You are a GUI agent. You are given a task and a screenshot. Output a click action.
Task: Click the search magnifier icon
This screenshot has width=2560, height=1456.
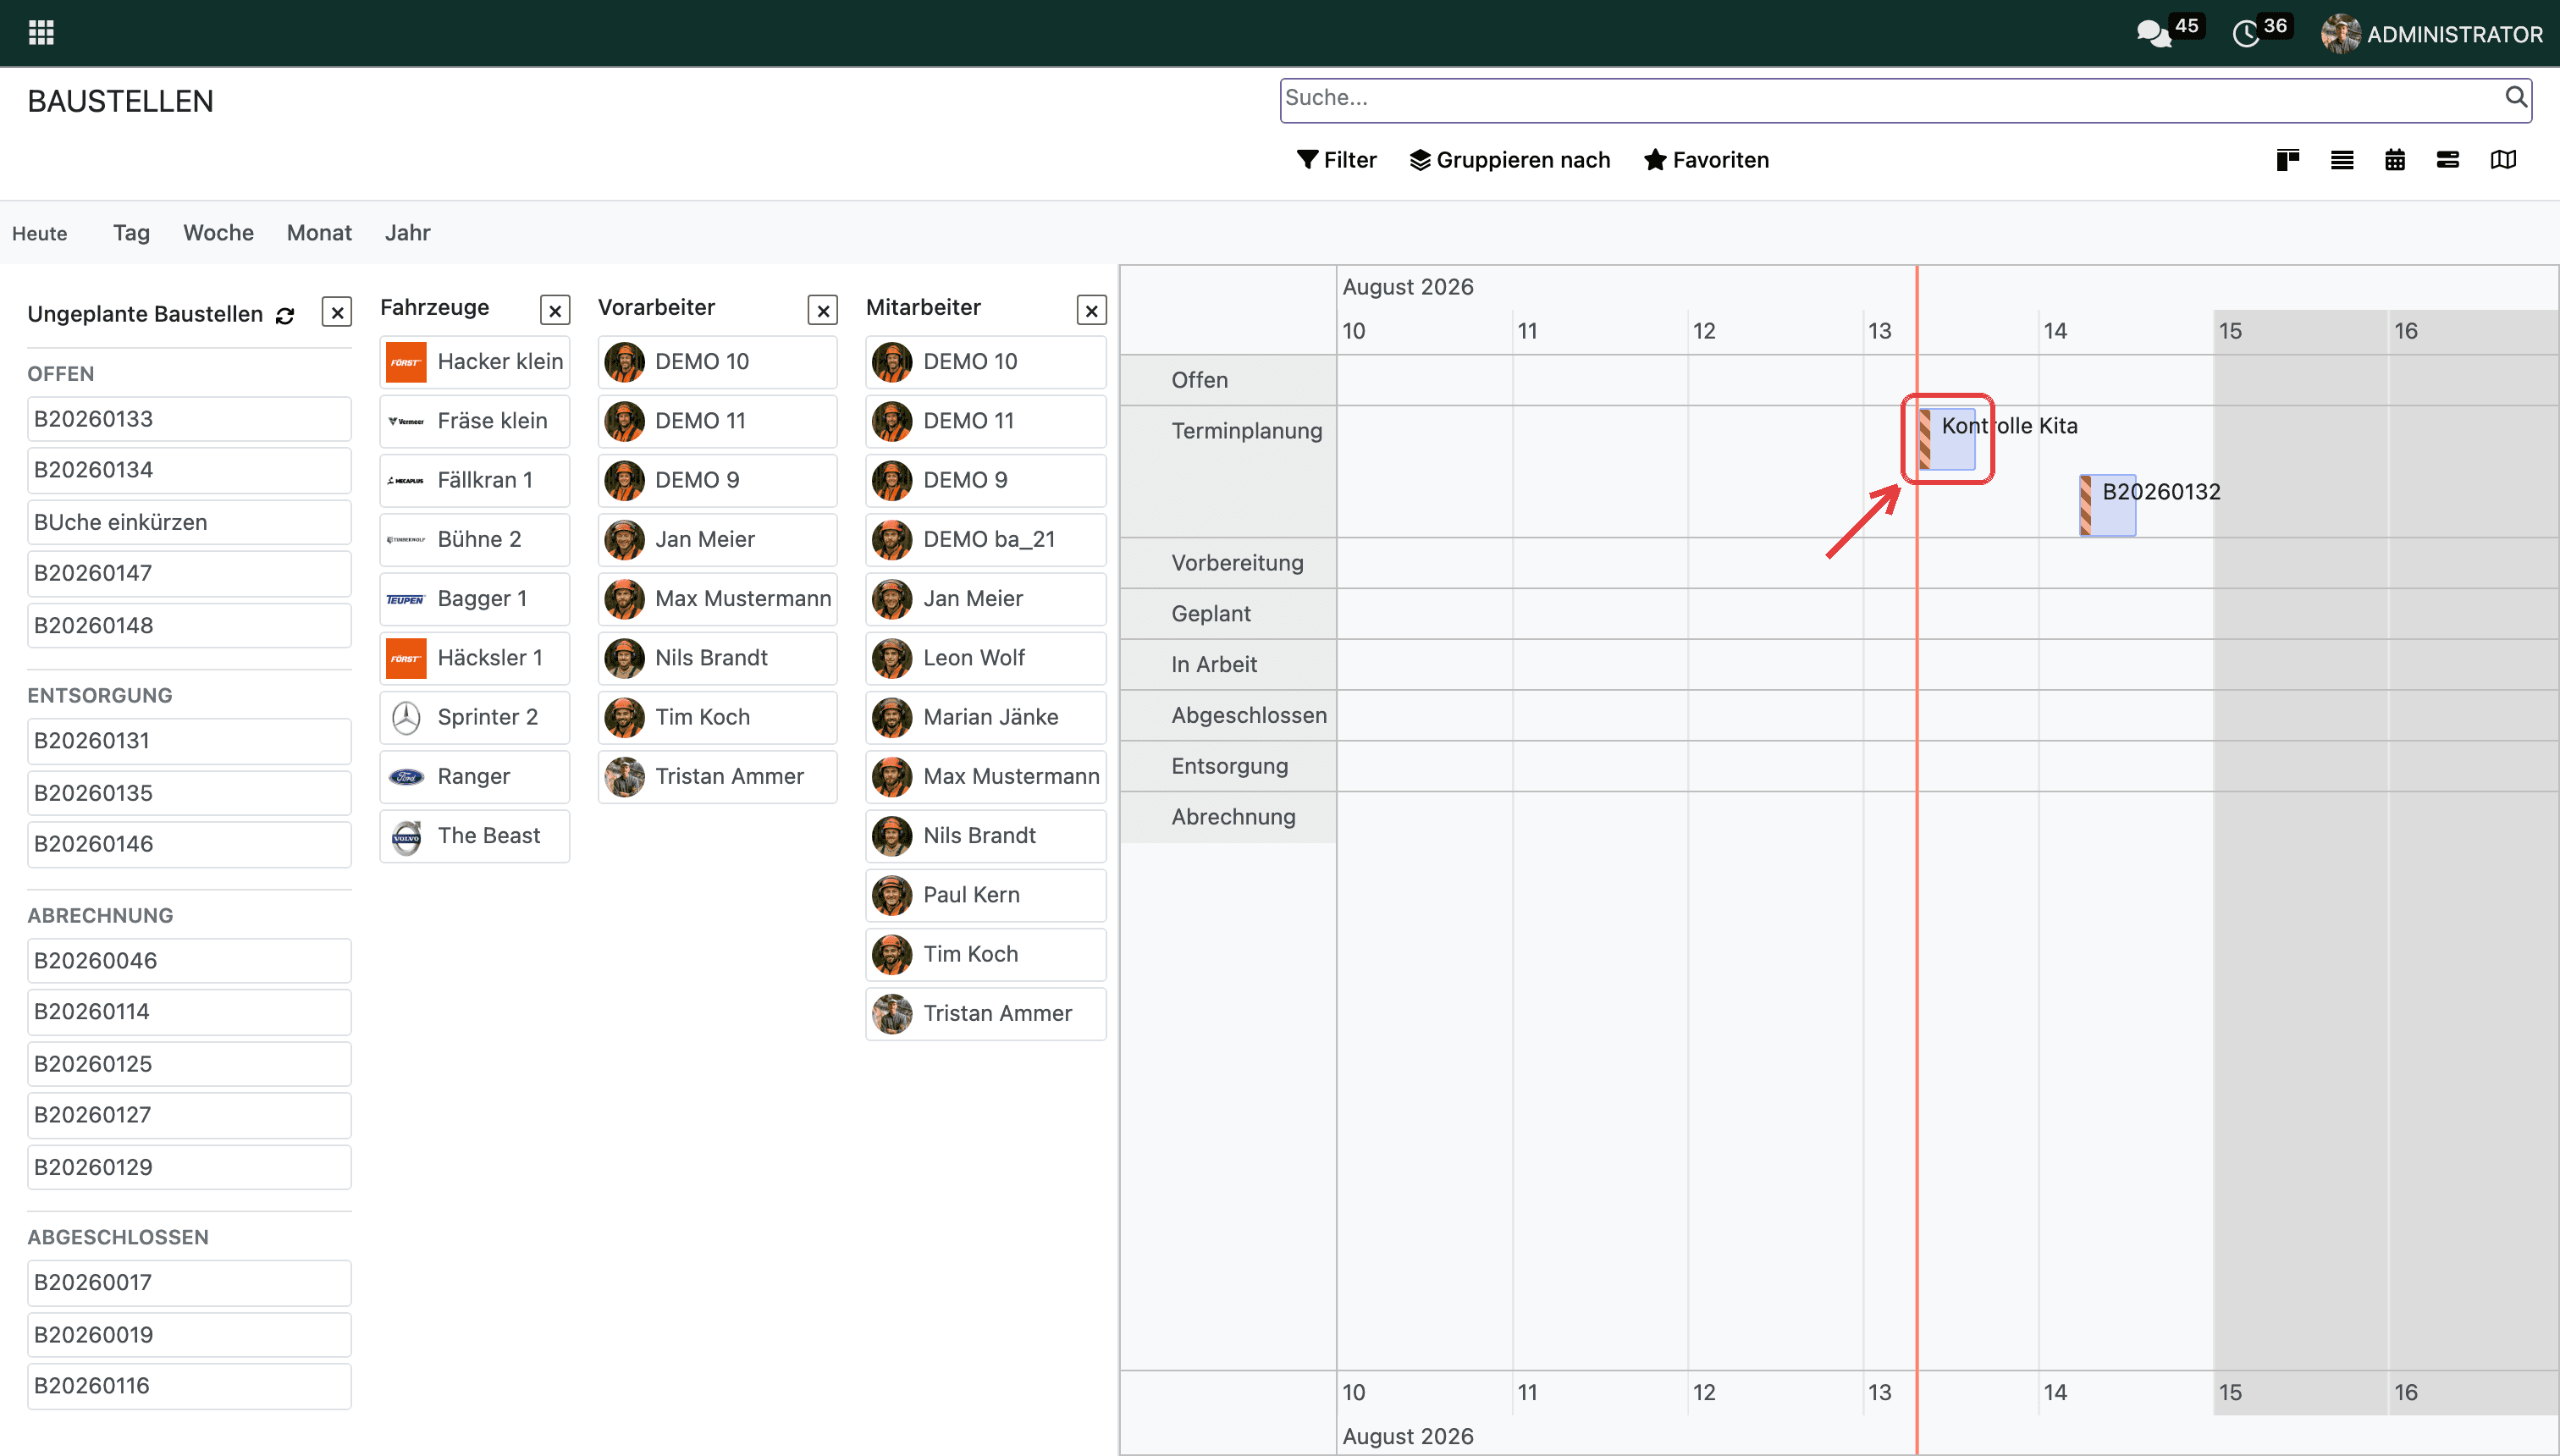(x=2516, y=97)
